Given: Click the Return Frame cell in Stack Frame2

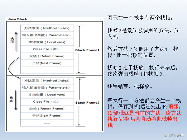Looking at the screenshot, I should (47, 109).
